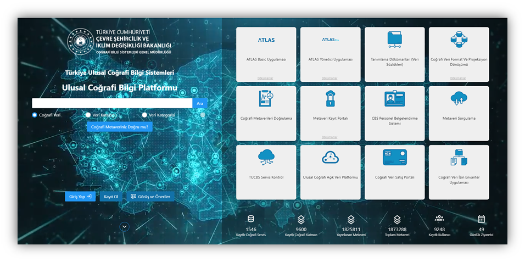Click the Yayınlanan Metaveri layers icon
Viewport: 525px width, 262px height.
pos(351,220)
